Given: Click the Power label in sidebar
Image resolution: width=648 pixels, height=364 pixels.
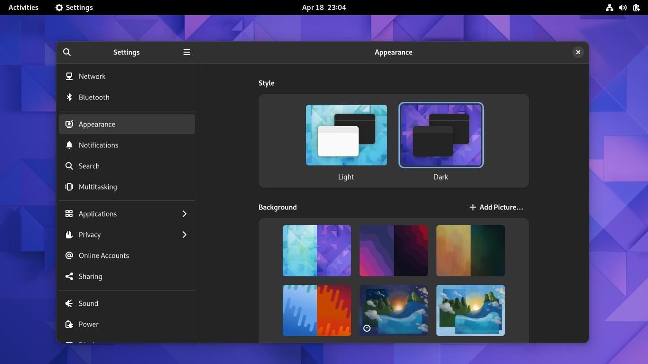Looking at the screenshot, I should pyautogui.click(x=89, y=324).
